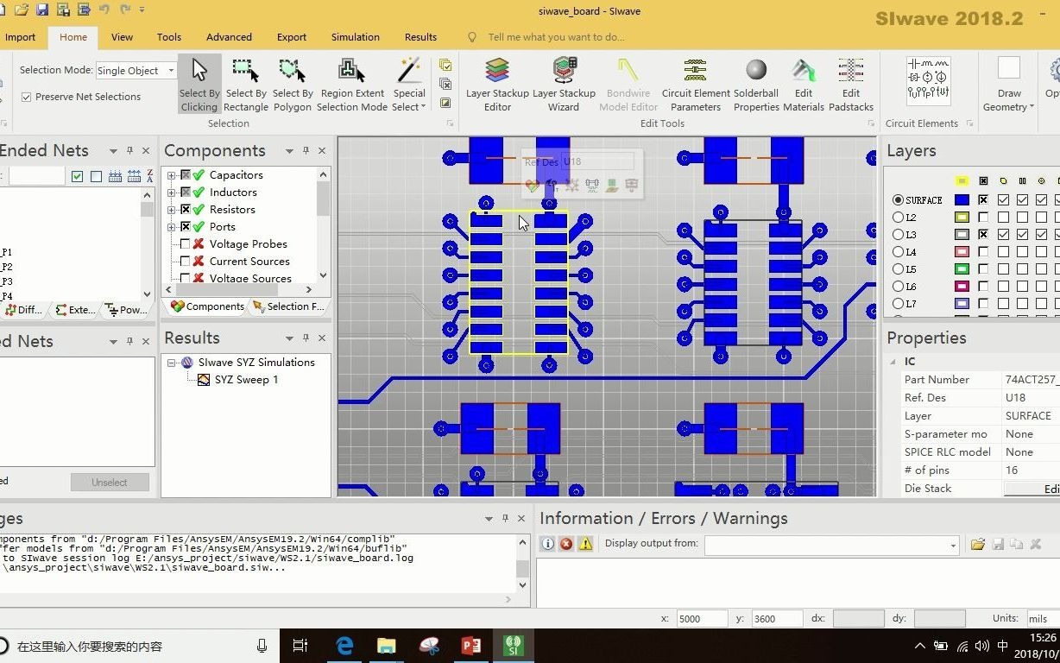Switch to the Simulation ribbon tab
Viewport: 1060px width, 663px height.
(356, 37)
